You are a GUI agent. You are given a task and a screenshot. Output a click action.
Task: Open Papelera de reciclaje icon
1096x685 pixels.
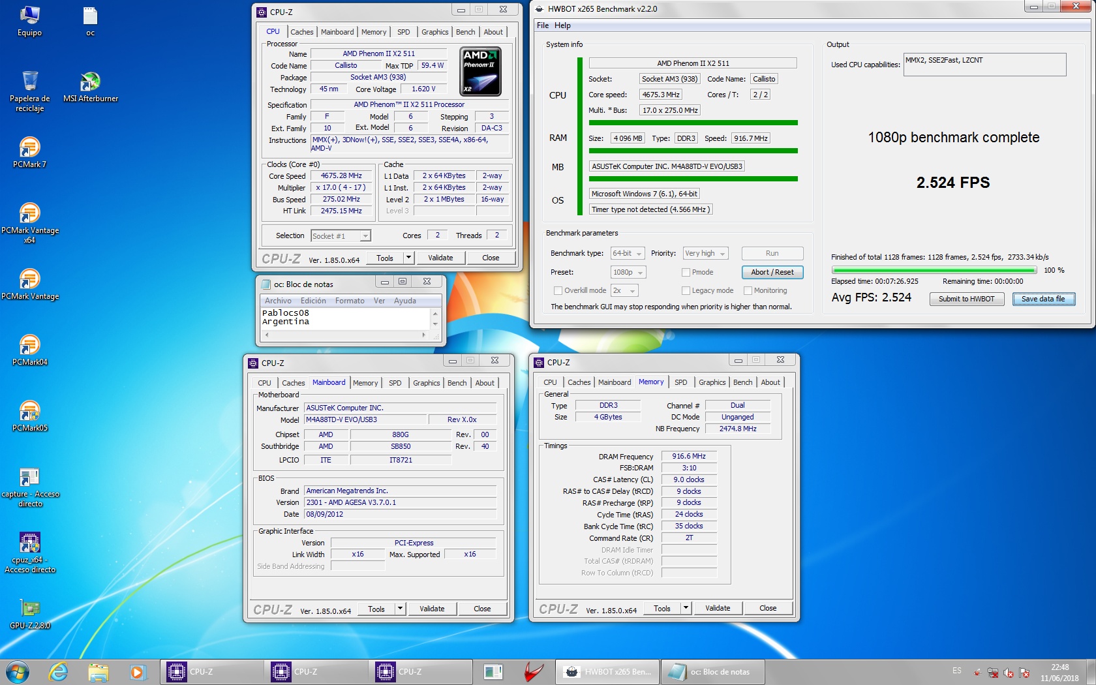click(29, 91)
